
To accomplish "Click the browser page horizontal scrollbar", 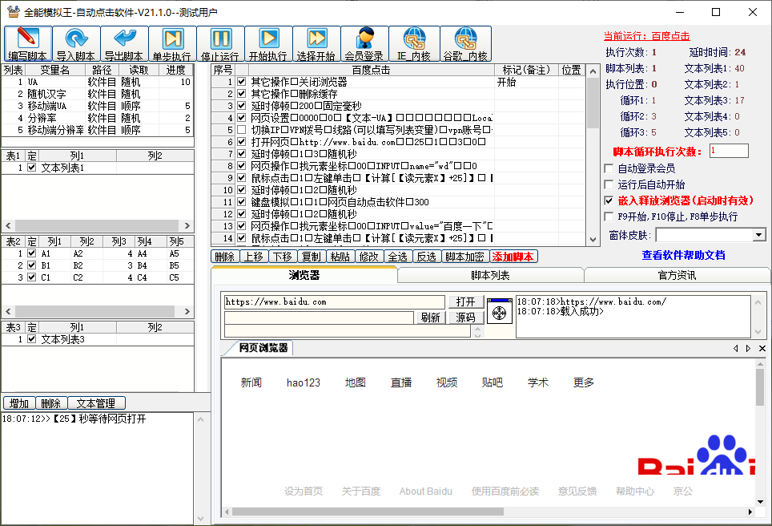I will click(x=368, y=512).
